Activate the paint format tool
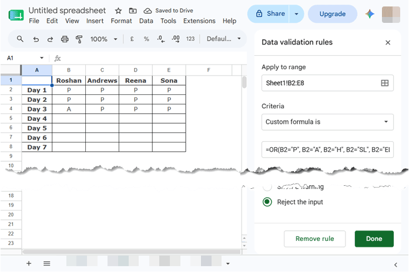Viewport: 409px width, 272px height. (x=79, y=39)
